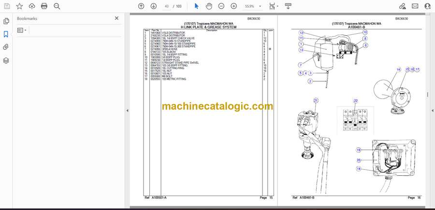The image size is (435, 210).
Task: Edit the page number field showing 43
Action: pos(166,6)
